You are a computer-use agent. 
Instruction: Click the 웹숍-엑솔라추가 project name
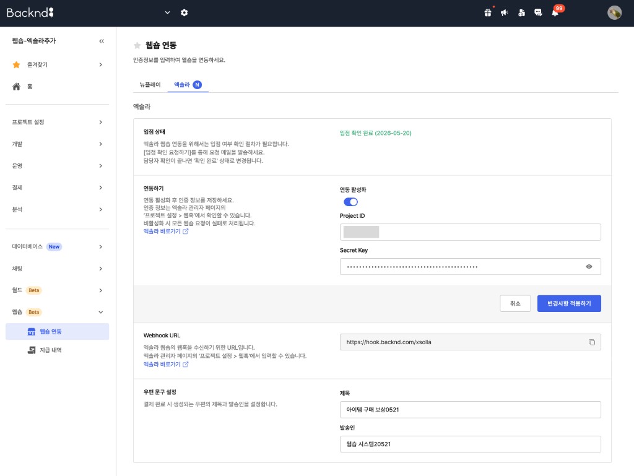tap(34, 41)
